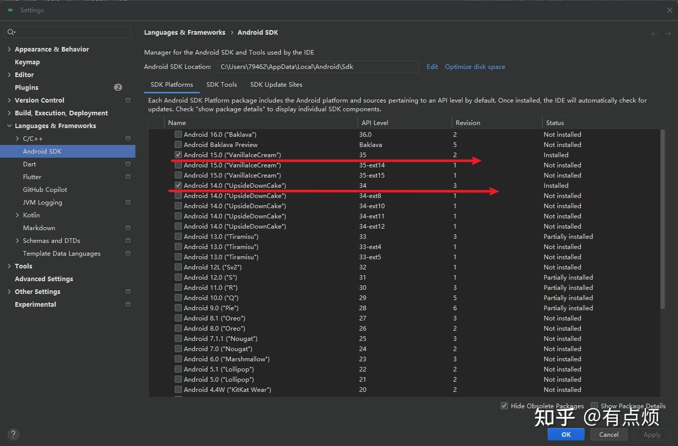Click the SDK platforms list scrollbar

(x=662, y=219)
